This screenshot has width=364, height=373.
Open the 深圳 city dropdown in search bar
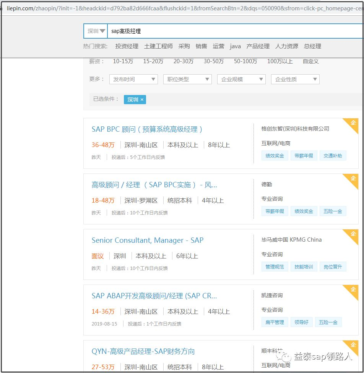click(x=96, y=31)
